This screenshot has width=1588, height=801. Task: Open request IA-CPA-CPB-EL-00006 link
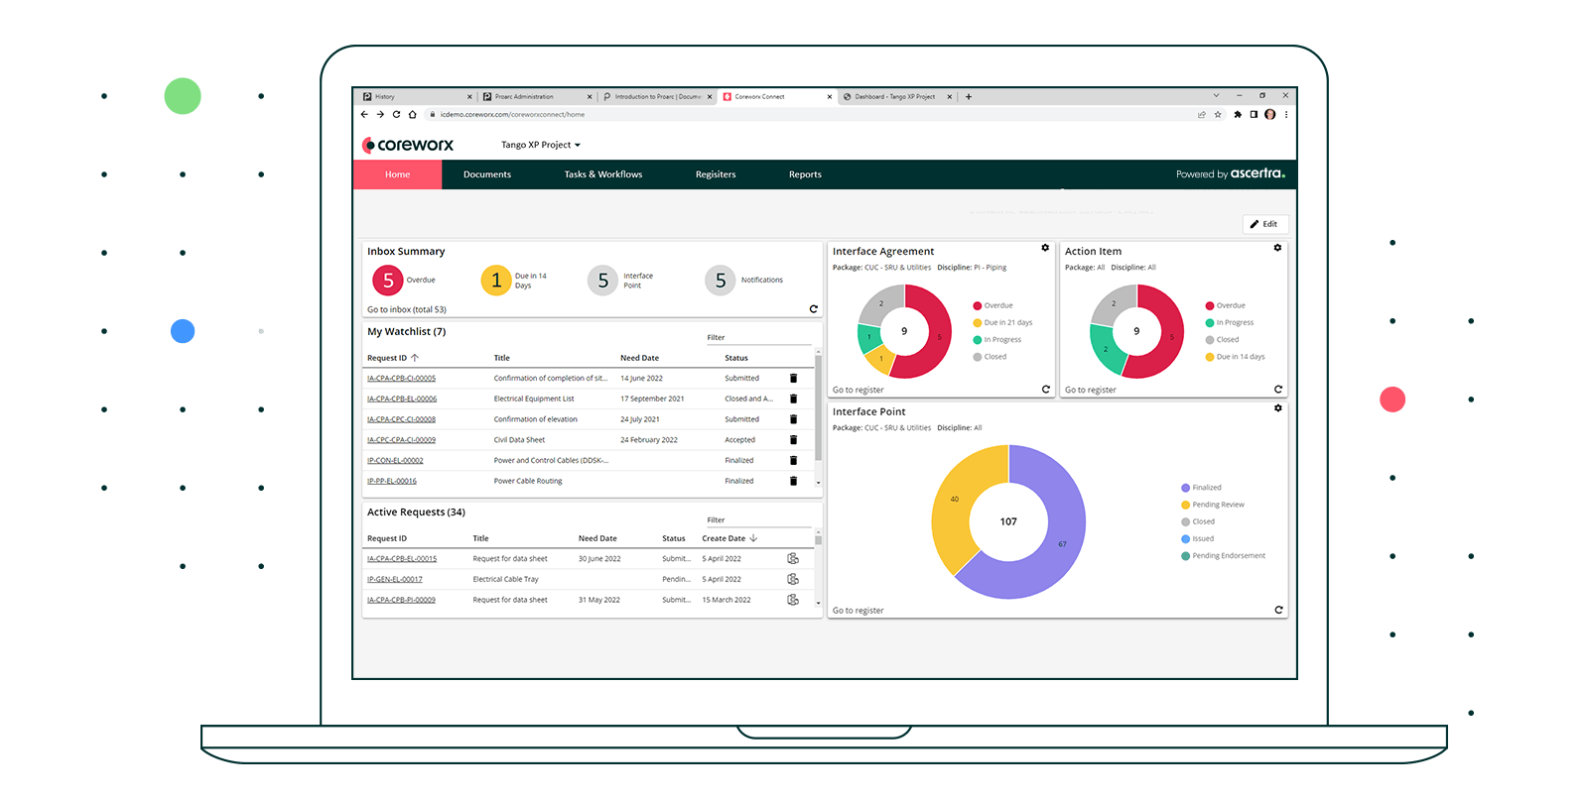click(x=402, y=399)
